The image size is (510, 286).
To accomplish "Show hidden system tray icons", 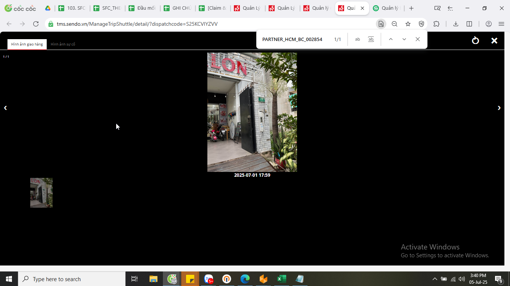I will (435, 279).
